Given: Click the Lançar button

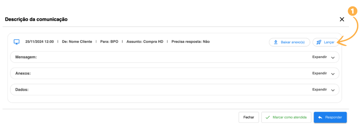Looking at the screenshot, I should [x=326, y=42].
